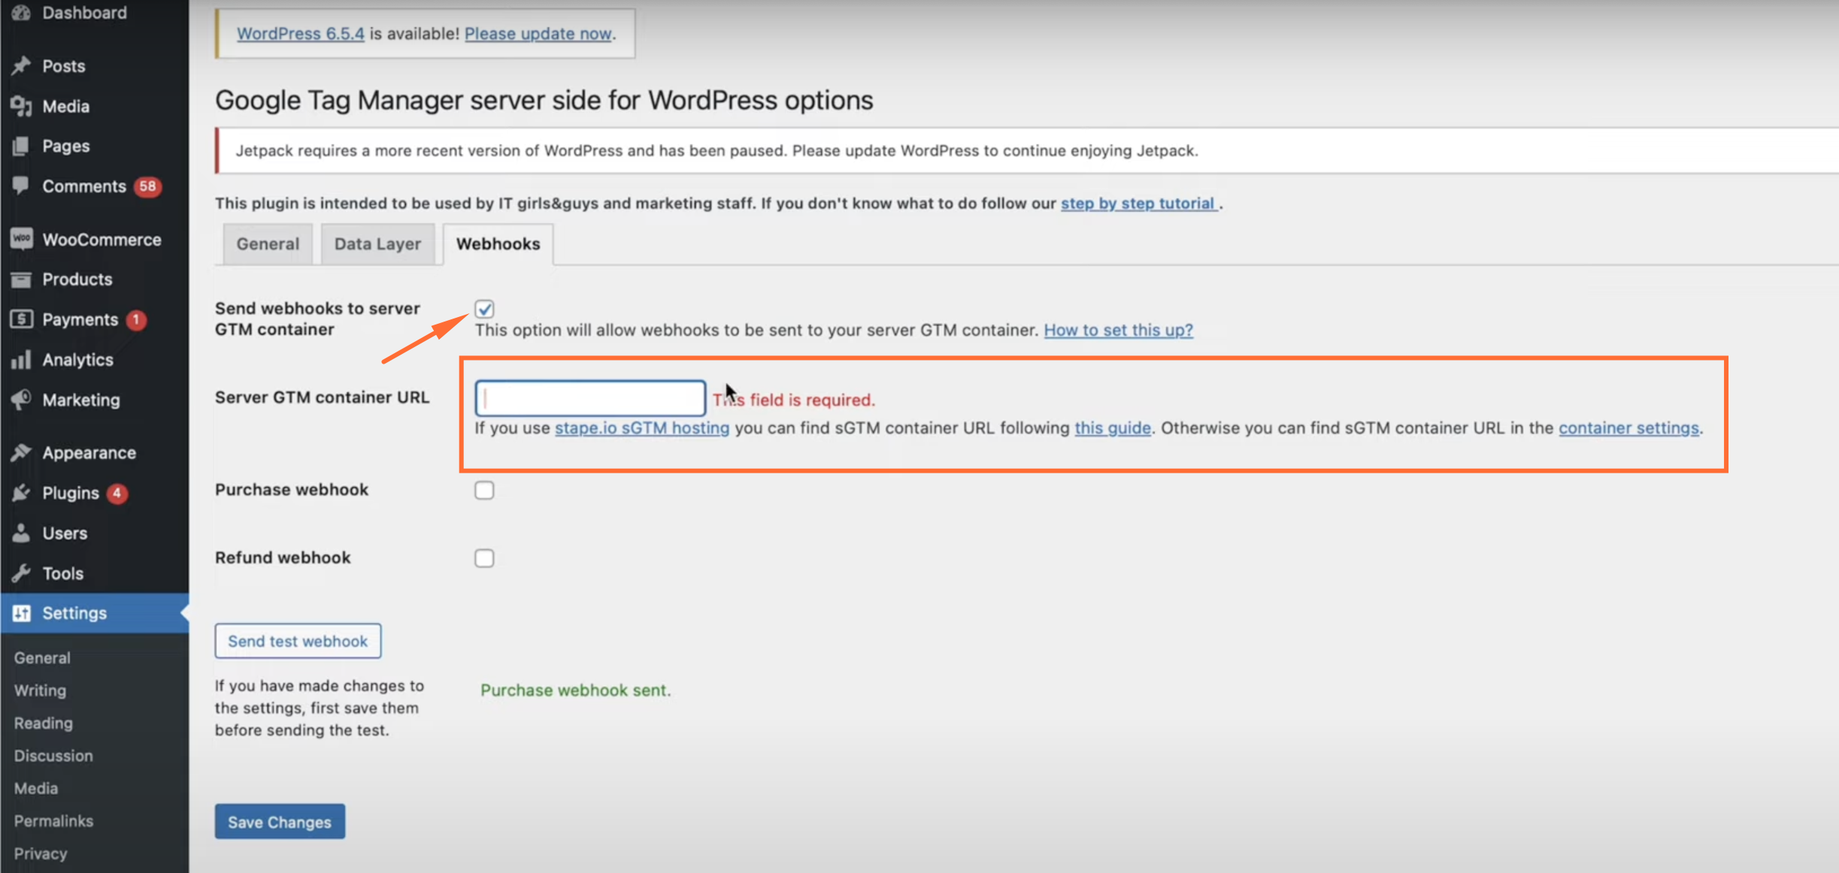The image size is (1839, 873).
Task: Click the Comments 58 count badge
Action: click(147, 186)
